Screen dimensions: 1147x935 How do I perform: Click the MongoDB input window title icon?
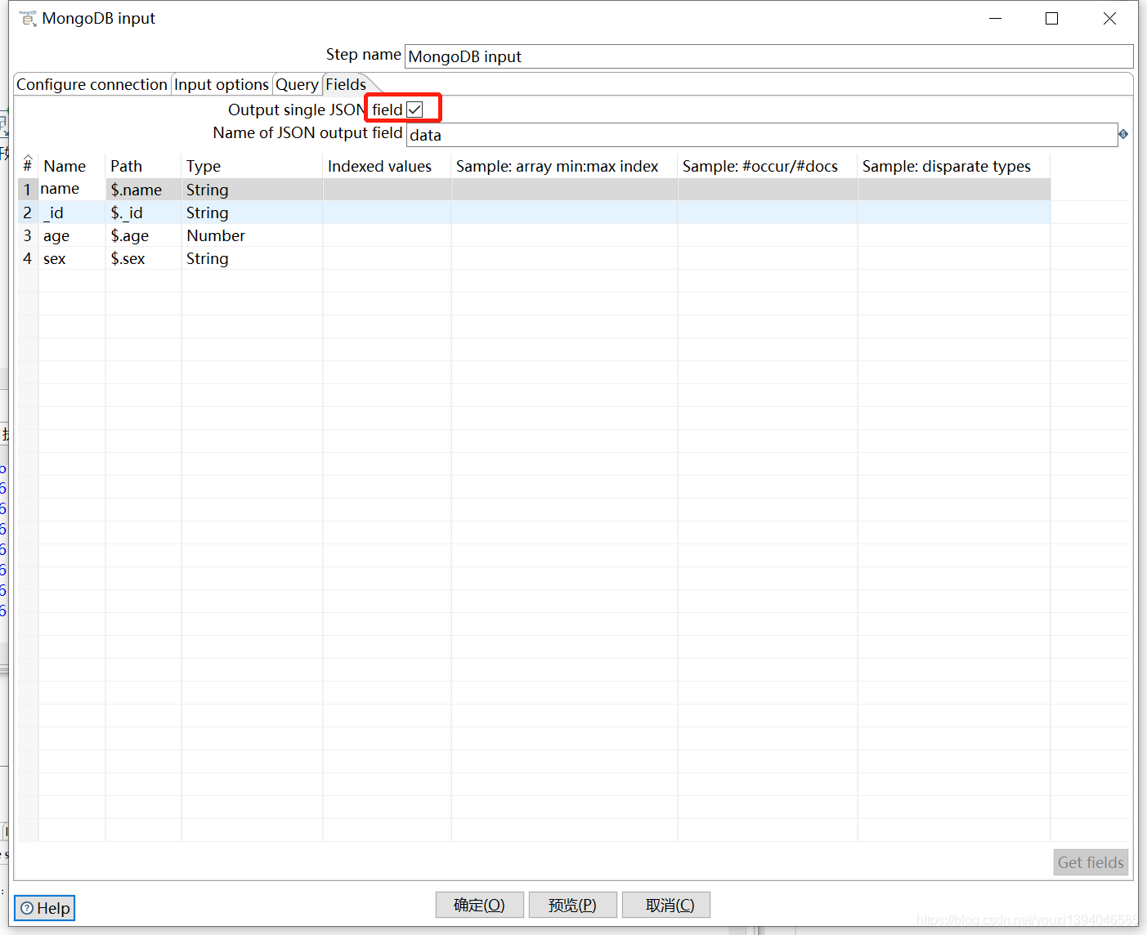pos(28,18)
